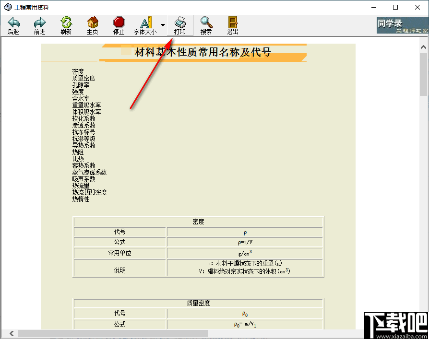Click the g/cm³ unit cell
429x339 pixels.
click(245, 253)
